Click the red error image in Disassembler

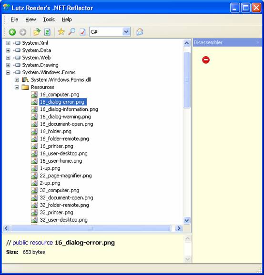206,60
